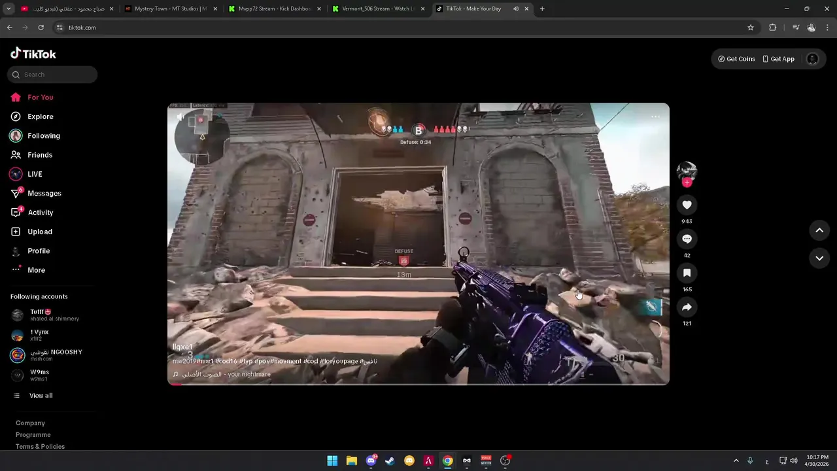The height and width of the screenshot is (471, 837).
Task: Mute the video with the speaker icon
Action: (x=181, y=117)
